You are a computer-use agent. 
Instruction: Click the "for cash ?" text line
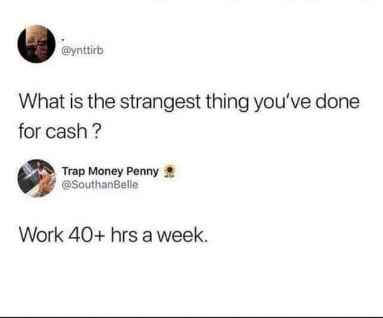60,131
